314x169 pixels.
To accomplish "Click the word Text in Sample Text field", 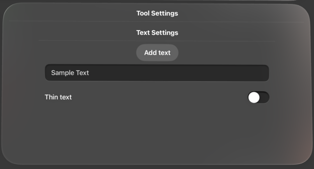I will coord(82,73).
